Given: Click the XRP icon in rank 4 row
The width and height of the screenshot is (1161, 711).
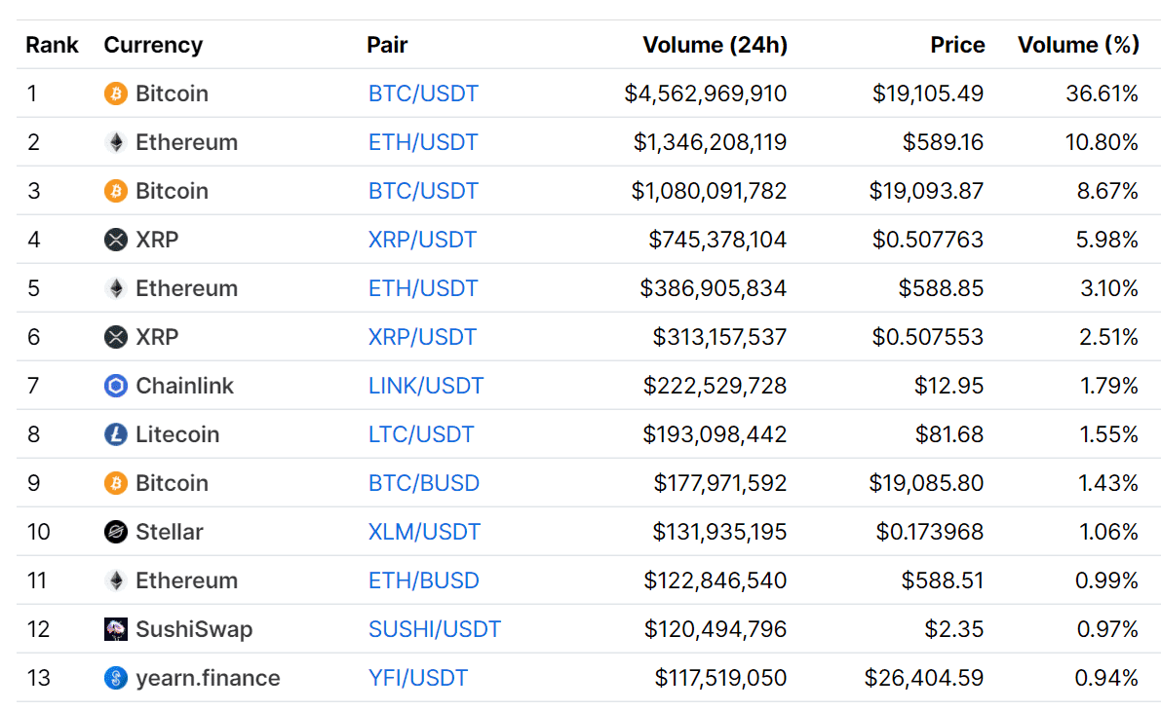Looking at the screenshot, I should [x=115, y=240].
